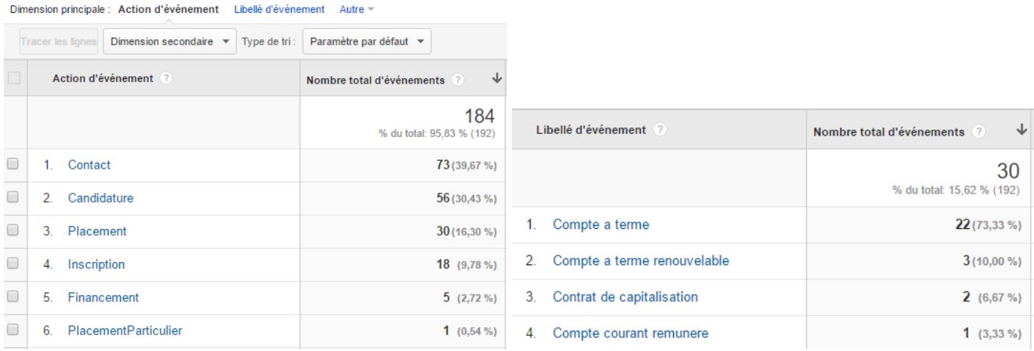This screenshot has width=1034, height=351.
Task: Check the box beside Candidature
Action: tap(12, 197)
